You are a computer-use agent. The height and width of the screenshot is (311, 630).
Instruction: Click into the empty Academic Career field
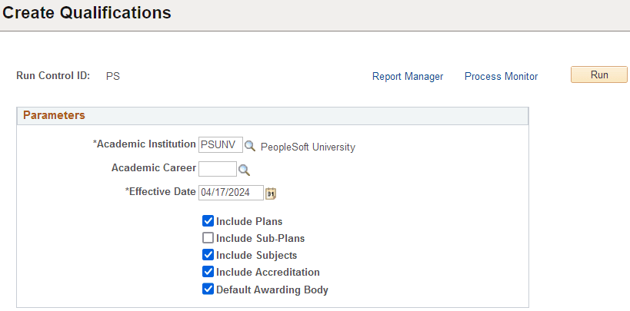[218, 168]
